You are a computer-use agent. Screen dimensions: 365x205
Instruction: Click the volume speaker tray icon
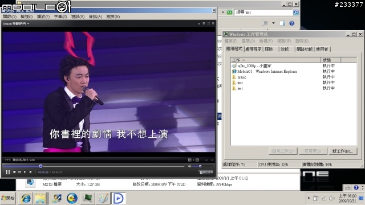[331, 198]
